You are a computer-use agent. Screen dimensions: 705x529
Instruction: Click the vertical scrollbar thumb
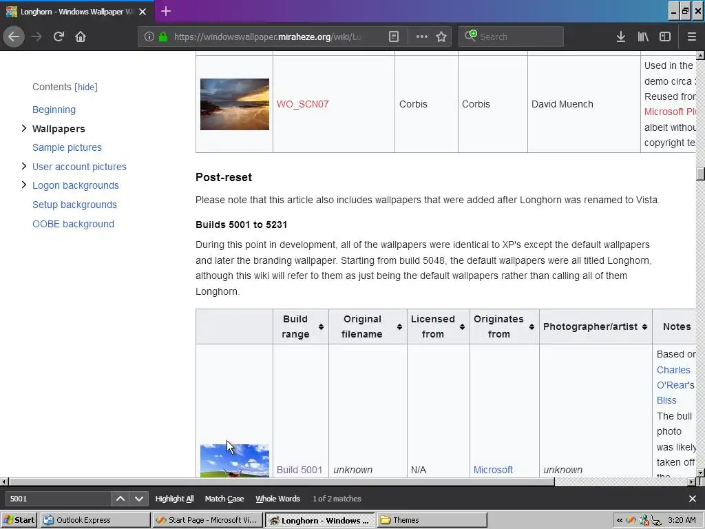[700, 173]
